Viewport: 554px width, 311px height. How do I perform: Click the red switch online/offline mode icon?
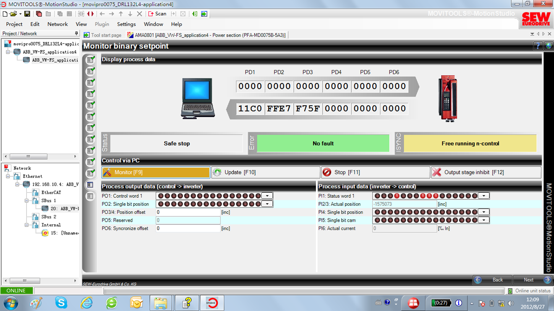click(x=90, y=14)
